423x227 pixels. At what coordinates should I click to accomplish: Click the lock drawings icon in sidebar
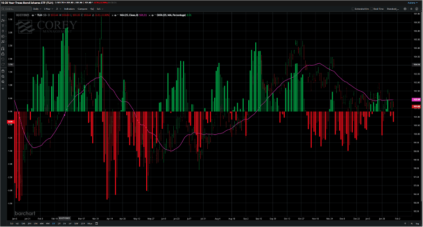click(3, 54)
